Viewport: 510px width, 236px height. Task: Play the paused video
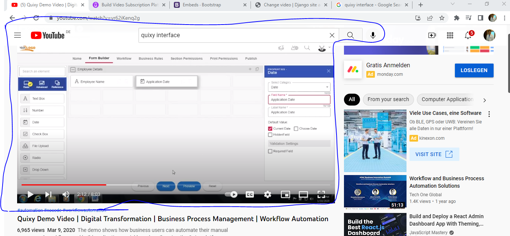tap(31, 194)
